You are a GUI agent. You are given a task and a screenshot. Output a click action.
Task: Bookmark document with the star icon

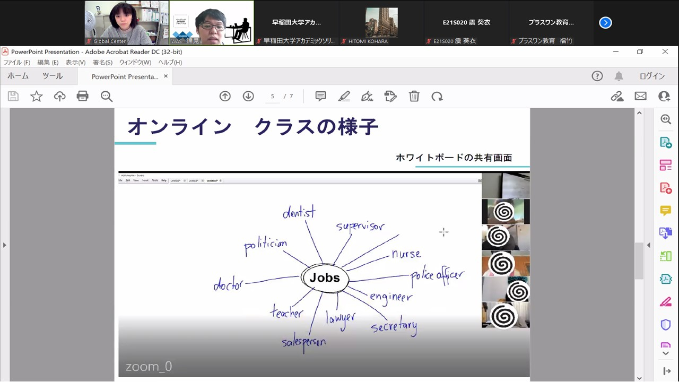click(36, 96)
